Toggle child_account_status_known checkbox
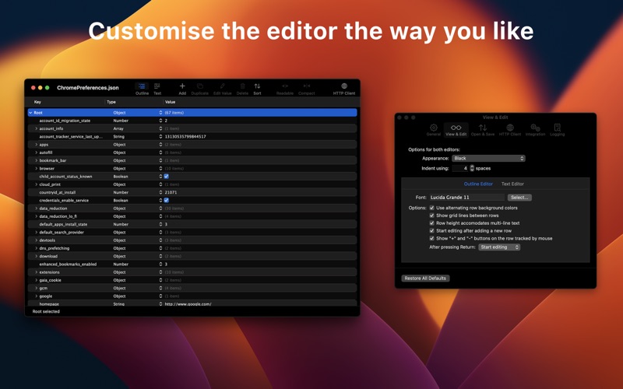623x389 pixels. click(166, 177)
